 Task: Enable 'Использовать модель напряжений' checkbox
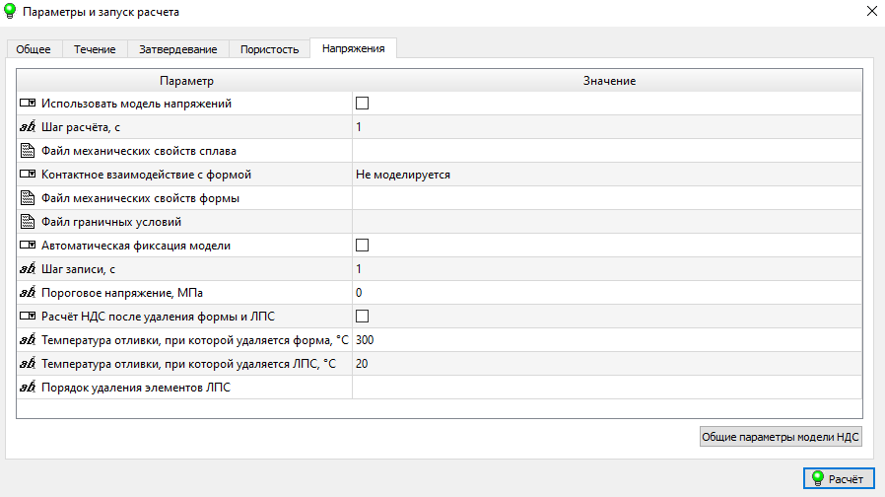(362, 104)
